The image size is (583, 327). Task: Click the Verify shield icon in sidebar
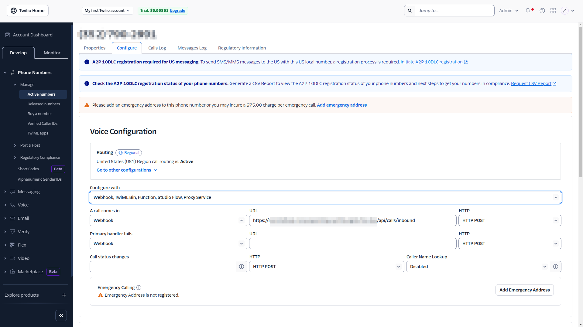[12, 232]
